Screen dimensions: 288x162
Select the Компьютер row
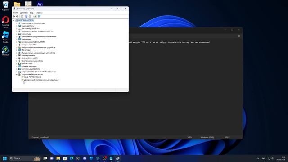pyautogui.click(x=26, y=39)
